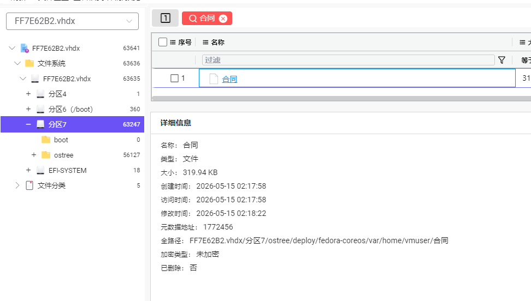Open the FF7E62B2.vhdx image dropdown
531x301 pixels.
(x=72, y=21)
